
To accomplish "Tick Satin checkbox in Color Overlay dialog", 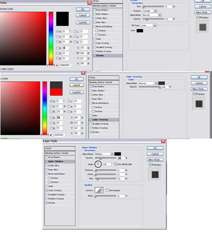I will [91, 115].
